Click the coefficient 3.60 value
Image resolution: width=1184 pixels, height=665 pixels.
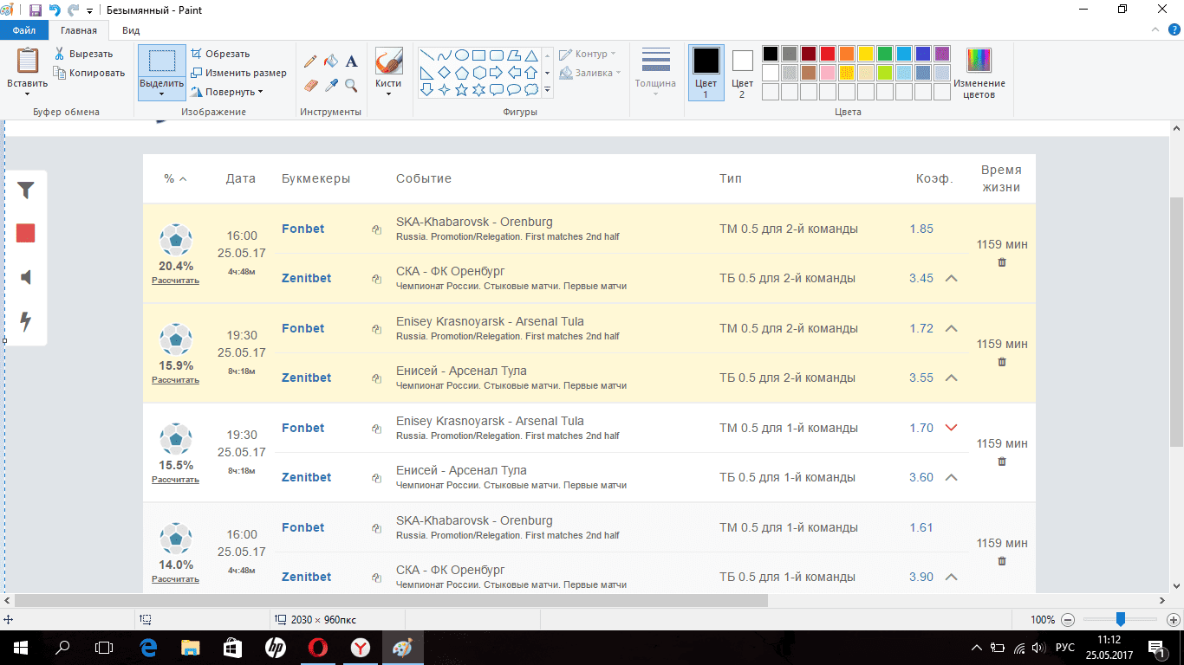coord(921,477)
